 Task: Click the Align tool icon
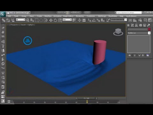point(135,20)
